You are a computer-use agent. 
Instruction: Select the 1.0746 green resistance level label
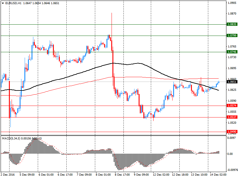pyautogui.click(x=232, y=52)
